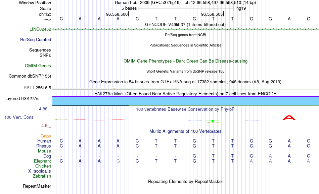Open Multiz Alignments of 100 Vertebrates title
The width and height of the screenshot is (319, 194).
pos(185,131)
